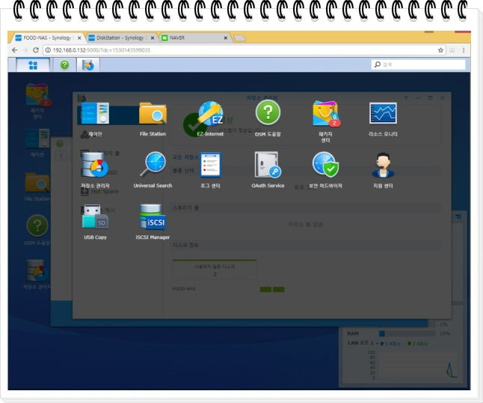483x403 pixels.
Task: Select Hot Spare in Storage Manager sidebar
Action: tap(99, 191)
